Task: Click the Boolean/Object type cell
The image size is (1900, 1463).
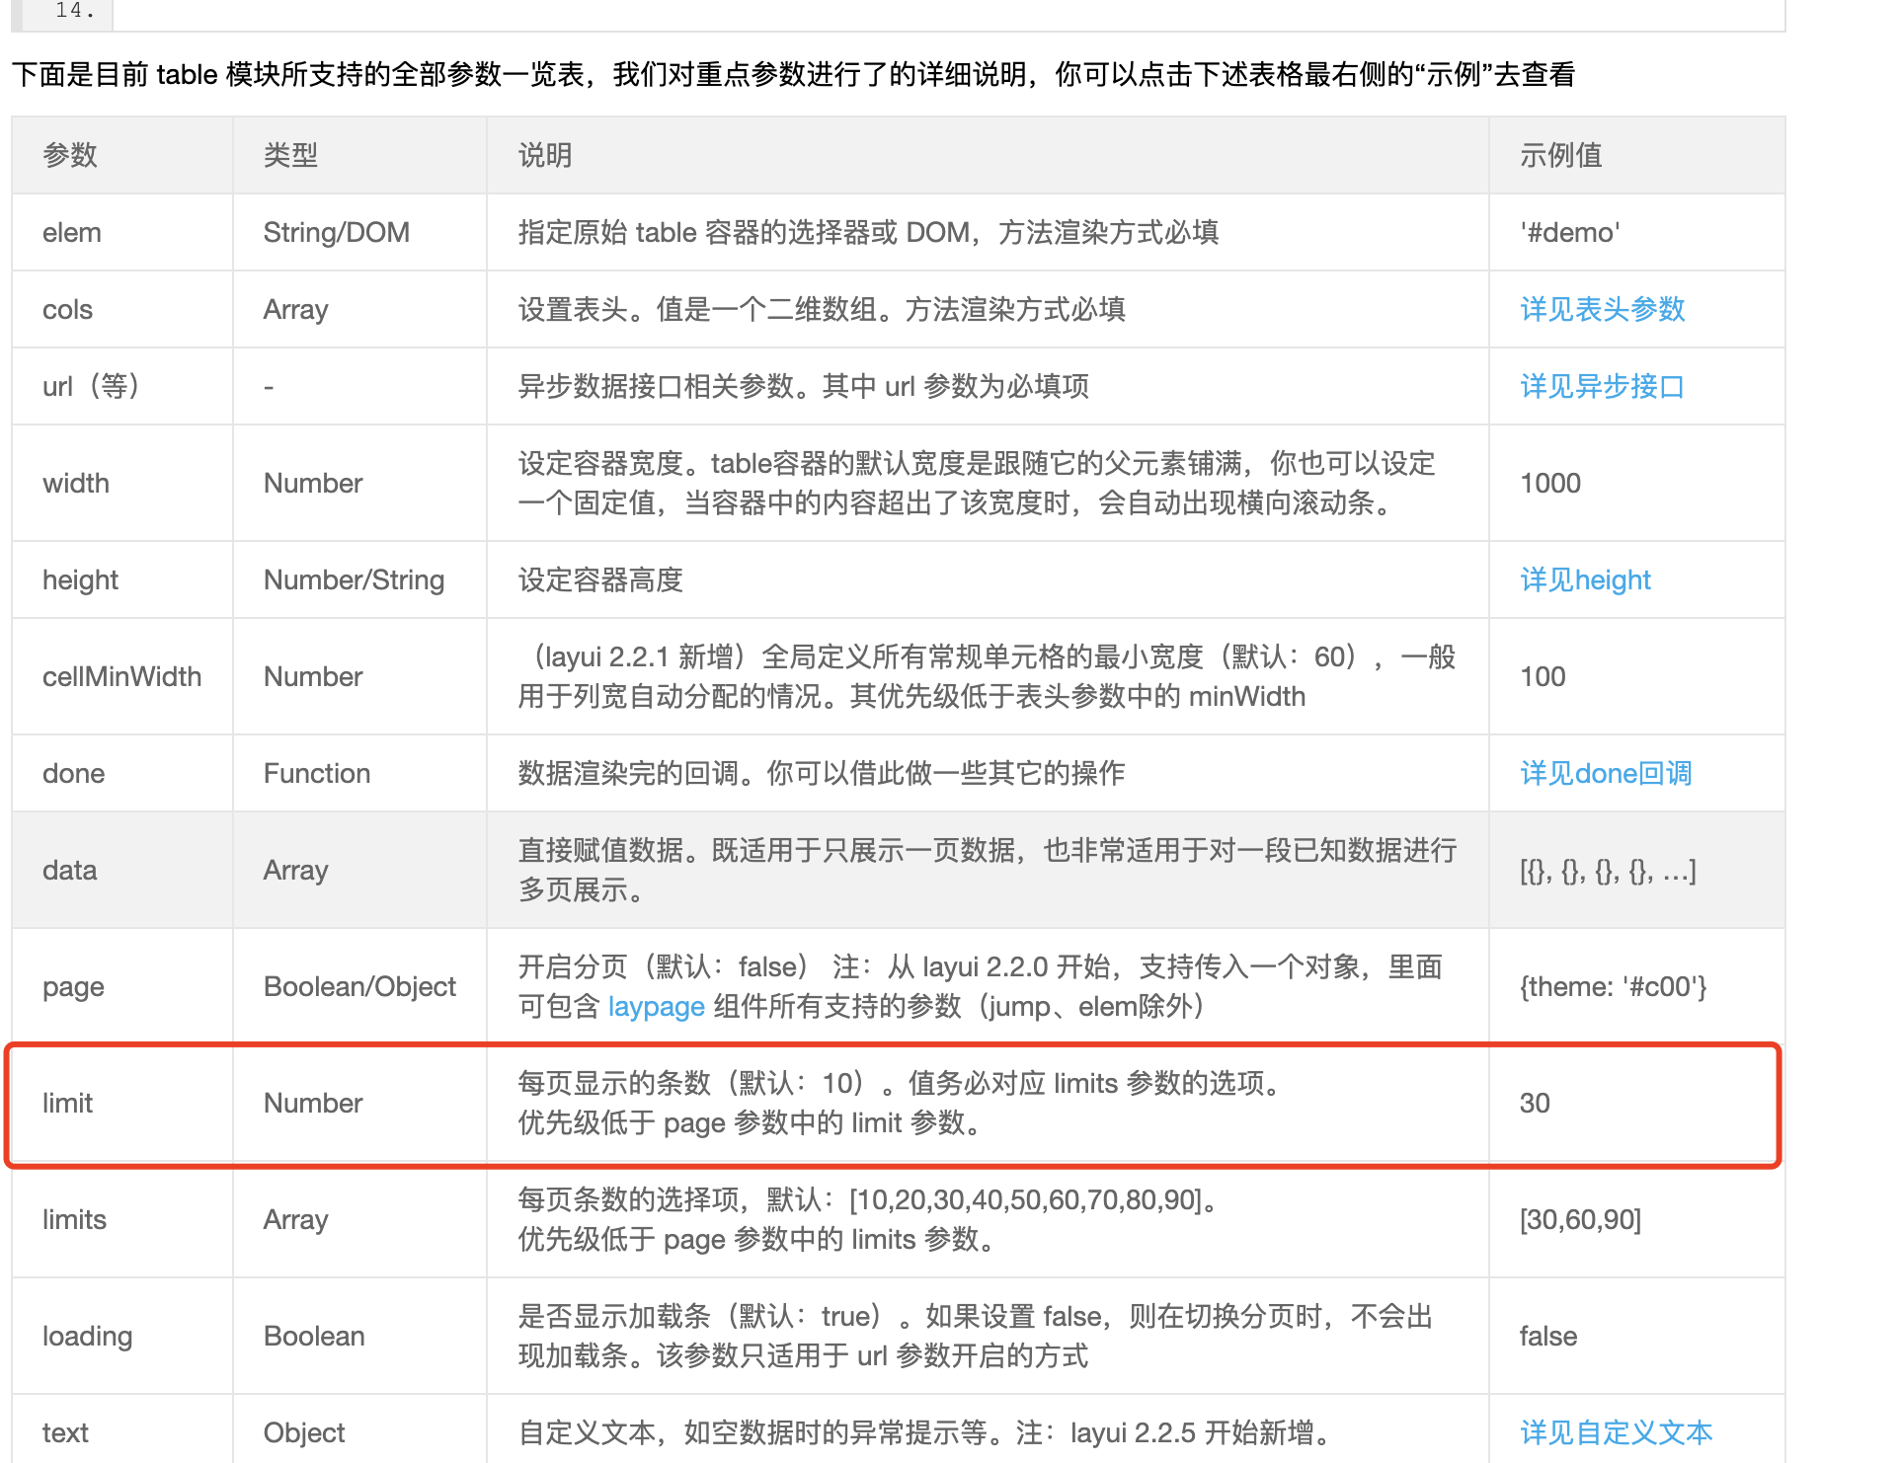Action: pos(359,986)
